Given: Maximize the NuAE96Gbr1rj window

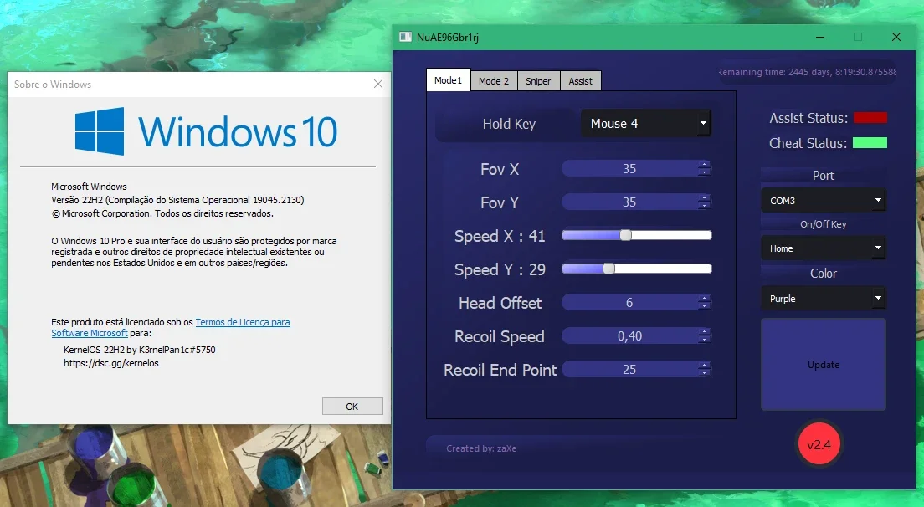Looking at the screenshot, I should [858, 37].
